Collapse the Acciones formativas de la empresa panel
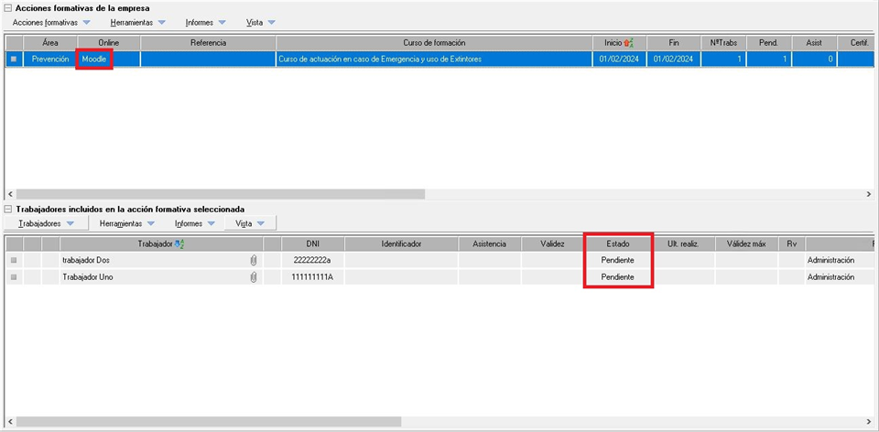Screen dimensions: 879x432 (8, 8)
